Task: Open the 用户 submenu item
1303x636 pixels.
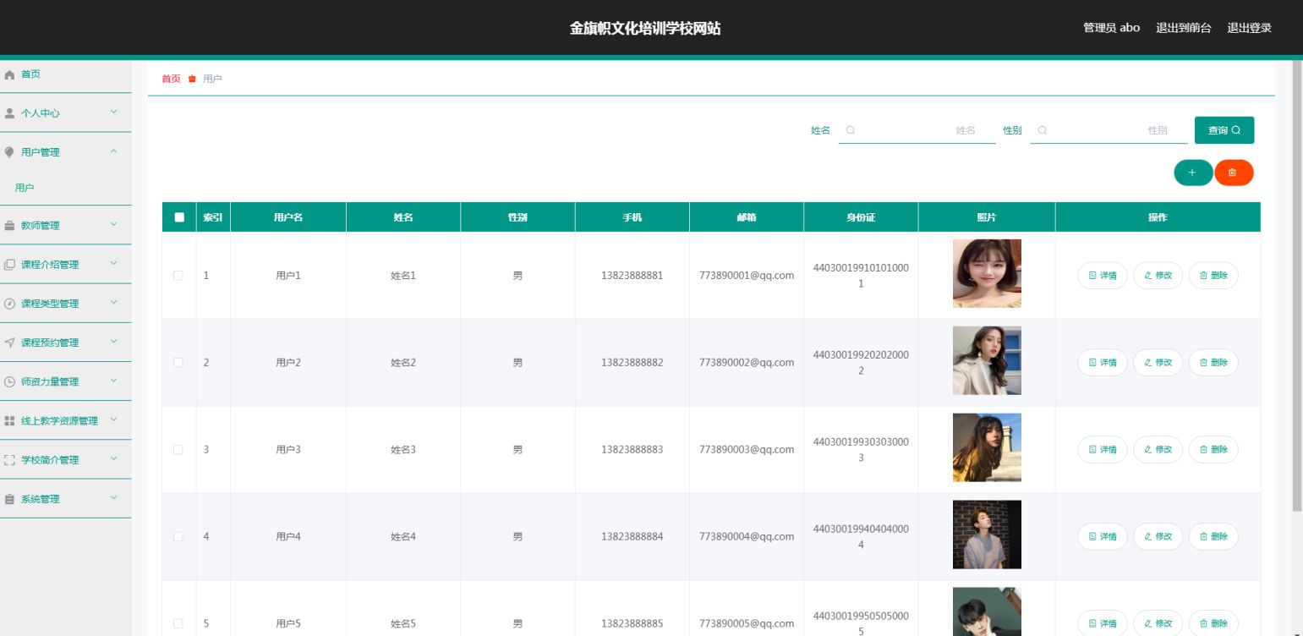Action: (x=66, y=188)
